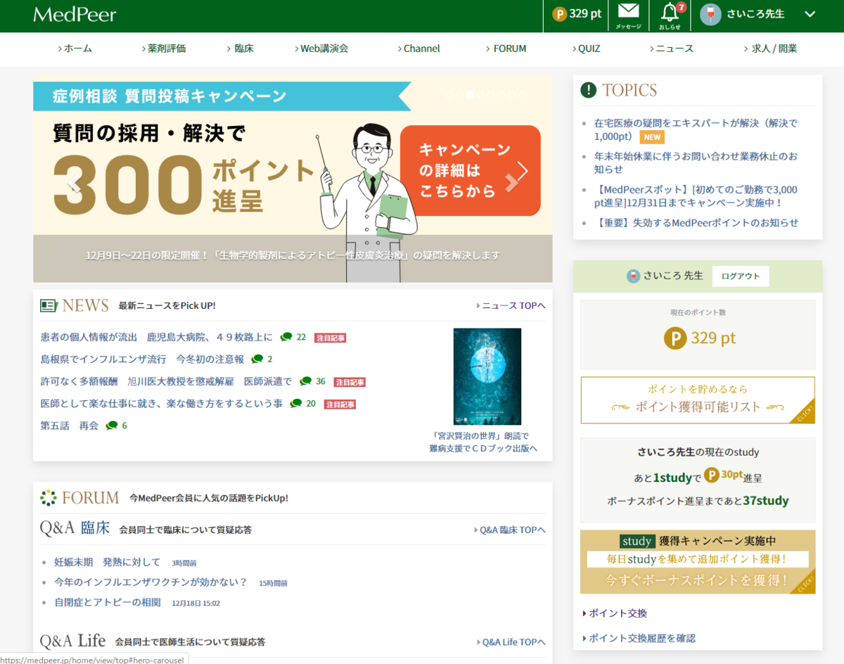
Task: Open ポイント交換 link
Action: point(615,613)
